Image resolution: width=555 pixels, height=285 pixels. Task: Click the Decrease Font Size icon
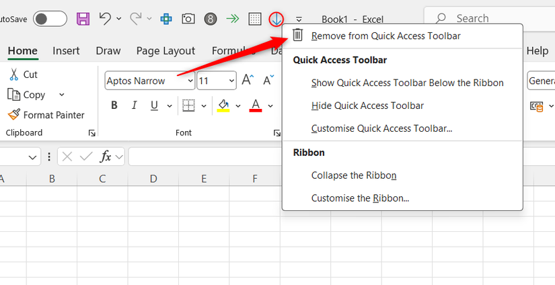point(268,80)
